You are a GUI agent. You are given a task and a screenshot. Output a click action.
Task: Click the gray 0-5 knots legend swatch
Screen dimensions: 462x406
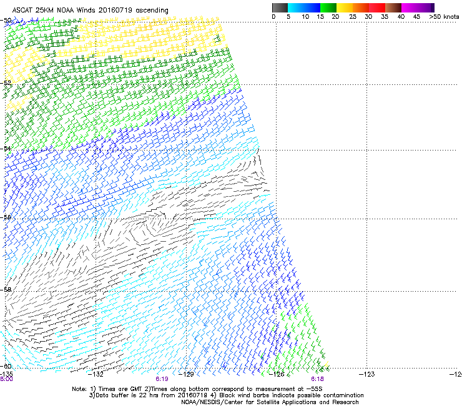(280, 7)
